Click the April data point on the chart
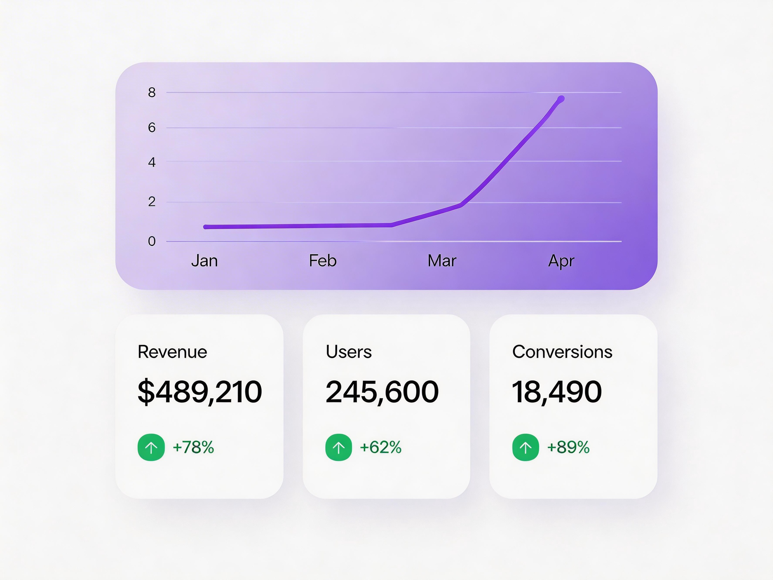Screen dimensions: 773x580 [x=561, y=99]
